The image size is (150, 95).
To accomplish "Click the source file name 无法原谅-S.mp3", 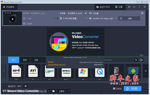I will 34,13.
